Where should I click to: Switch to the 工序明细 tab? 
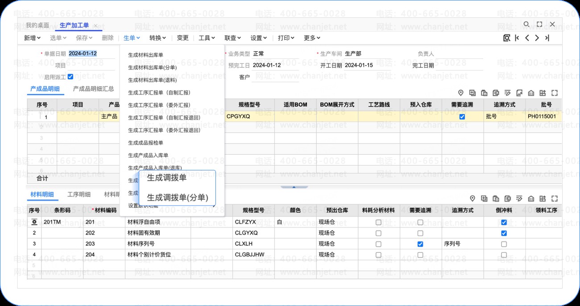(x=79, y=194)
